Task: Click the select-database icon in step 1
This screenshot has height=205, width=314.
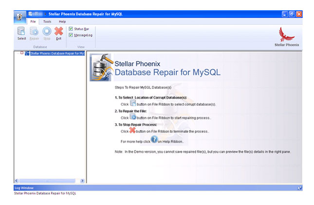Action: coord(133,103)
